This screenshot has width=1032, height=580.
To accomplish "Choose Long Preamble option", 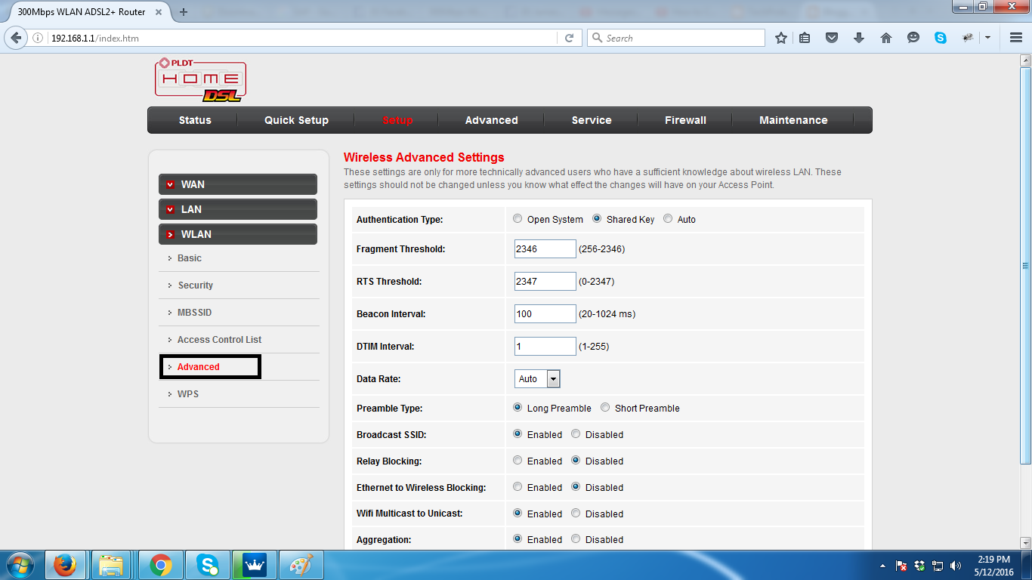I will pos(518,408).
